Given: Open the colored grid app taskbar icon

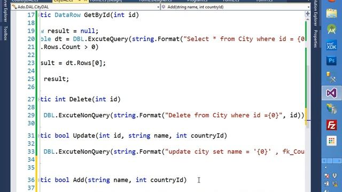Looking at the screenshot, I should tap(331, 141).
